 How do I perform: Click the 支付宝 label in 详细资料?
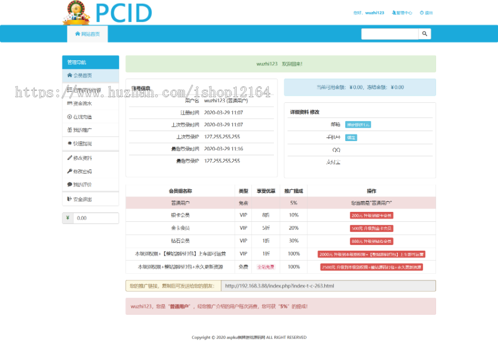[333, 162]
